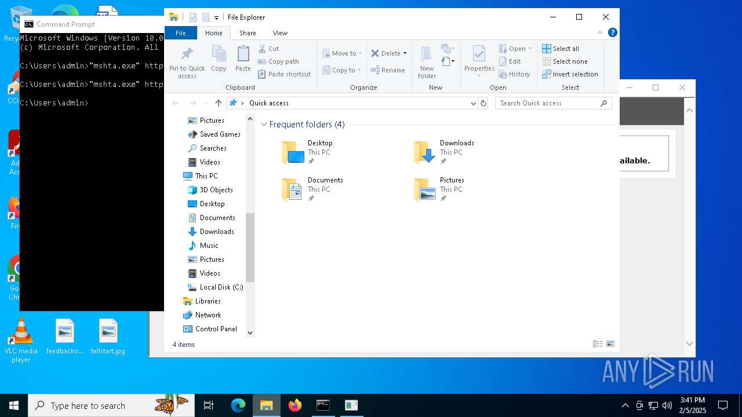The width and height of the screenshot is (742, 417).
Task: Select Searches in navigation pane
Action: click(x=207, y=148)
